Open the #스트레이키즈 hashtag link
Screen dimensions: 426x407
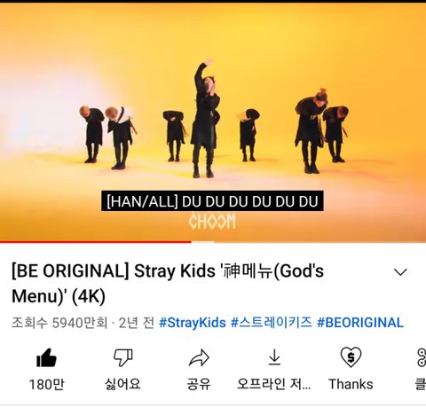point(272,322)
